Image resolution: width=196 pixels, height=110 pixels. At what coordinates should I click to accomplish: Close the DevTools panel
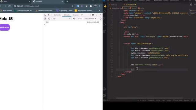point(100,15)
